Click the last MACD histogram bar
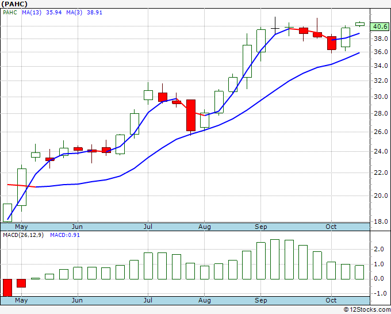This screenshot has width=391, height=314. pos(359,272)
